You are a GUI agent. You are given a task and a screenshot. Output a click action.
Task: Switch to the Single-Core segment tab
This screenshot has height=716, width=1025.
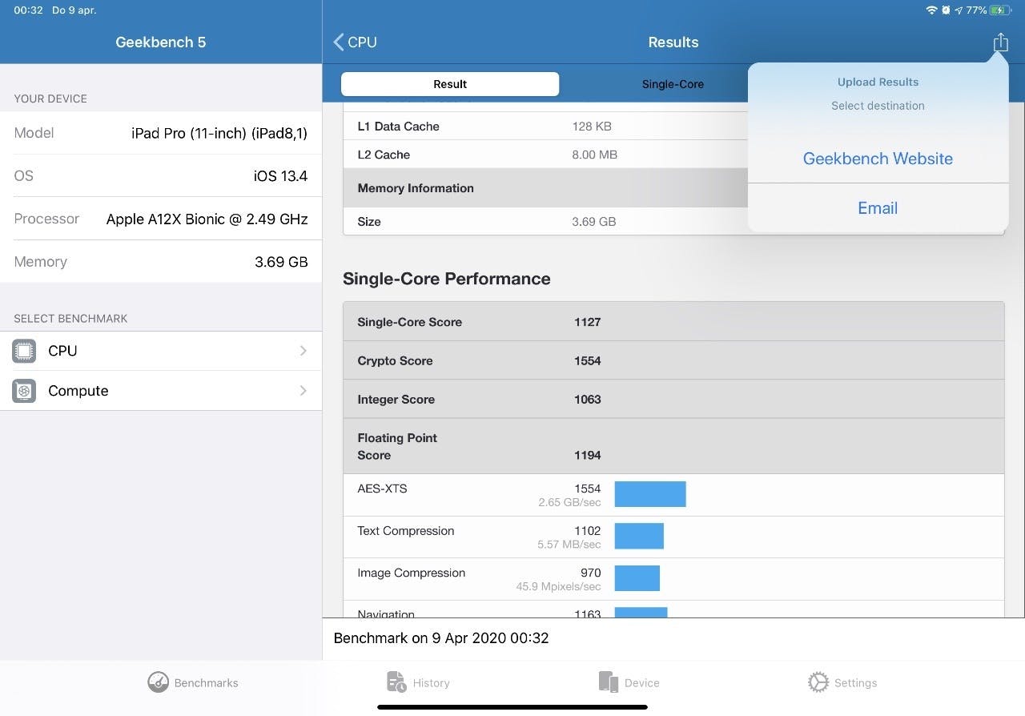[673, 84]
